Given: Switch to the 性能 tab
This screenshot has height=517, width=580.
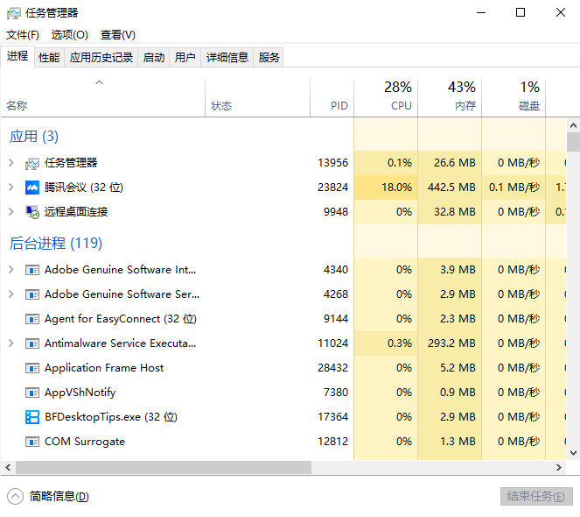Looking at the screenshot, I should (x=49, y=58).
